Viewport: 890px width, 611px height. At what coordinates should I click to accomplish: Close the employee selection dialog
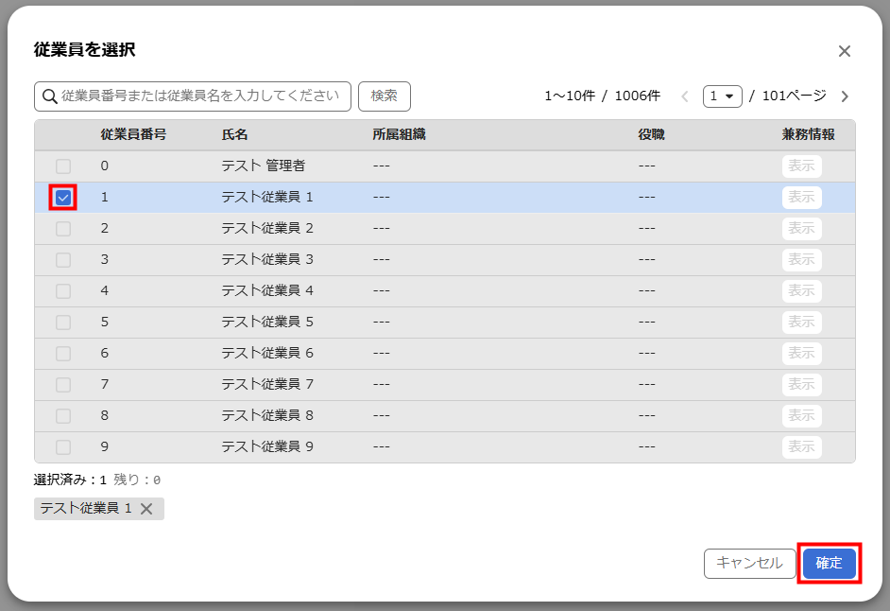844,51
